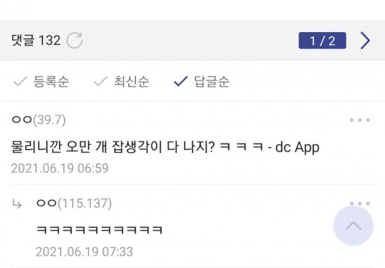Screen dimensions: 385x268
Task: Click the timestamp 2021.06.19 07:33
Action: 85,252
